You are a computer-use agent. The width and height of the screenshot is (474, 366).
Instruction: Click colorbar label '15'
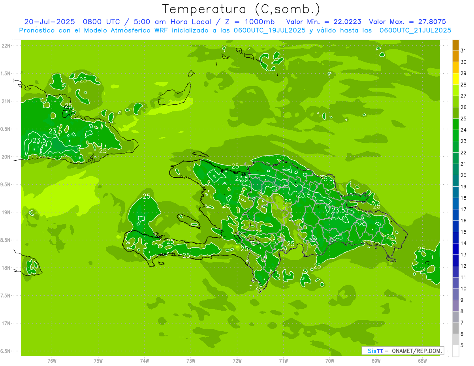(x=464, y=232)
